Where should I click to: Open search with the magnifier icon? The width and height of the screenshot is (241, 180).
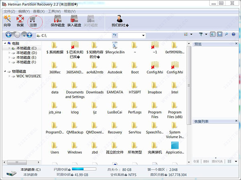(227, 34)
